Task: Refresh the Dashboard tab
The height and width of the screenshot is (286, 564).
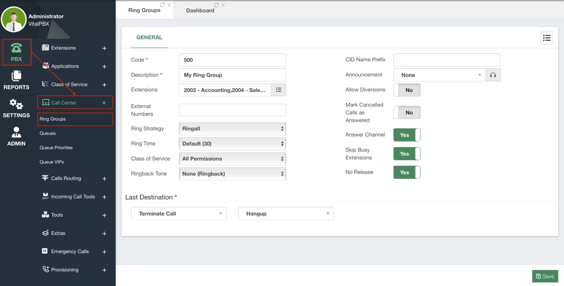Action: [216, 5]
